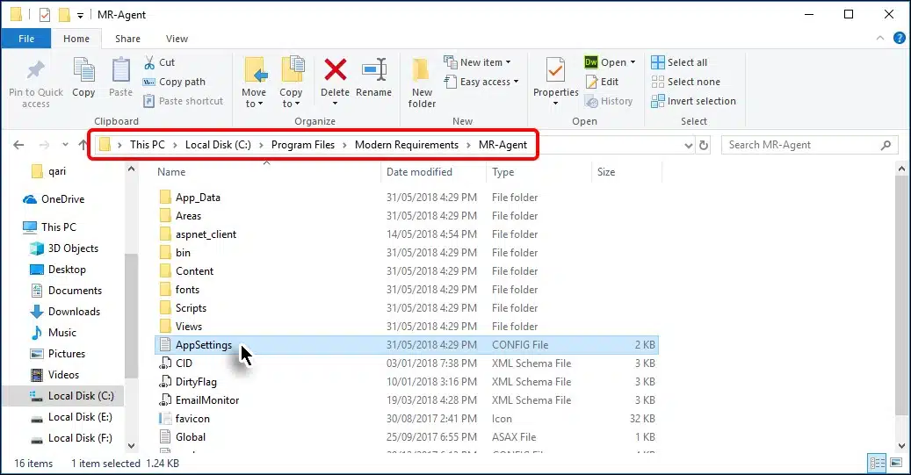Click the New folder icon
This screenshot has width=911, height=475.
422,70
